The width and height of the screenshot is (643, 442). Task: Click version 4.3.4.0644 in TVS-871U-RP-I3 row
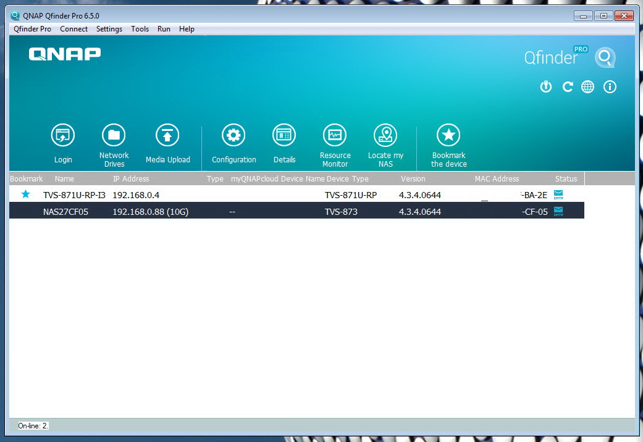click(420, 195)
